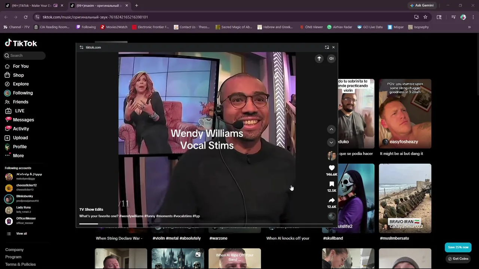Screen dimensions: 479x269
Task: Open TV Show Edits creator name
Action: pos(91,210)
